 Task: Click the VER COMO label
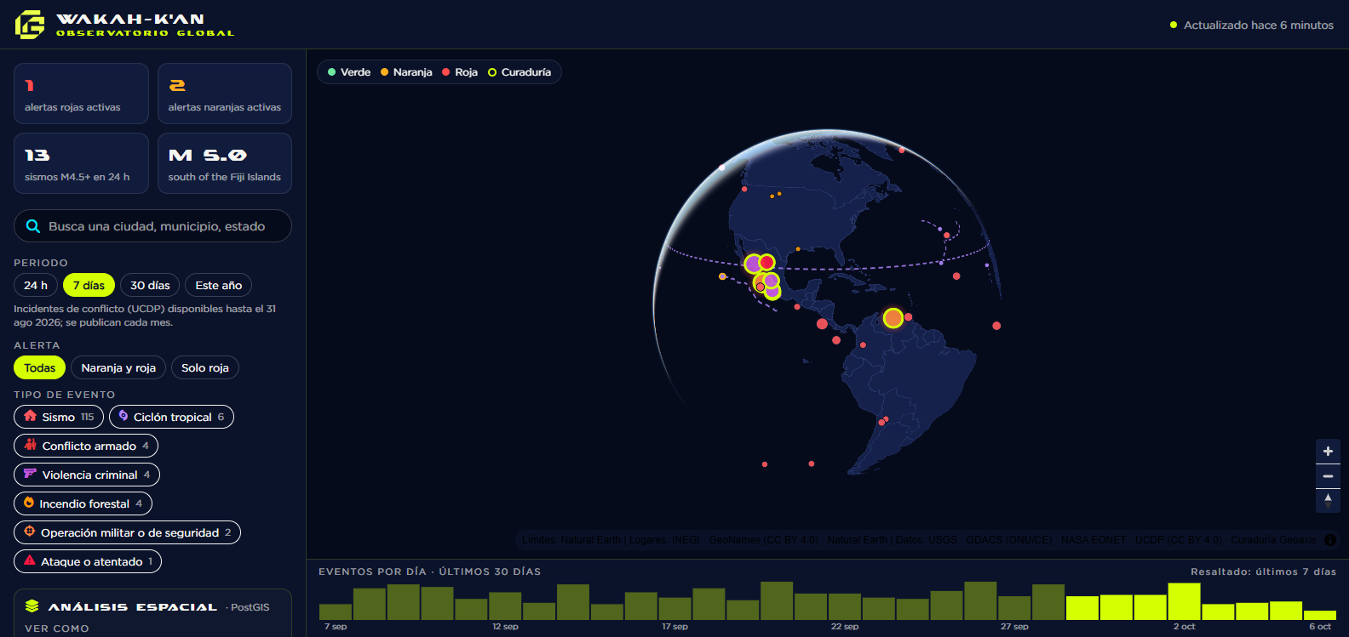click(x=57, y=628)
